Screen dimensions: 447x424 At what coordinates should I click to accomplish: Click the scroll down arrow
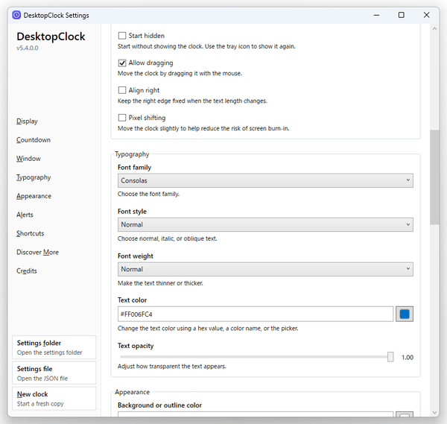pyautogui.click(x=434, y=412)
